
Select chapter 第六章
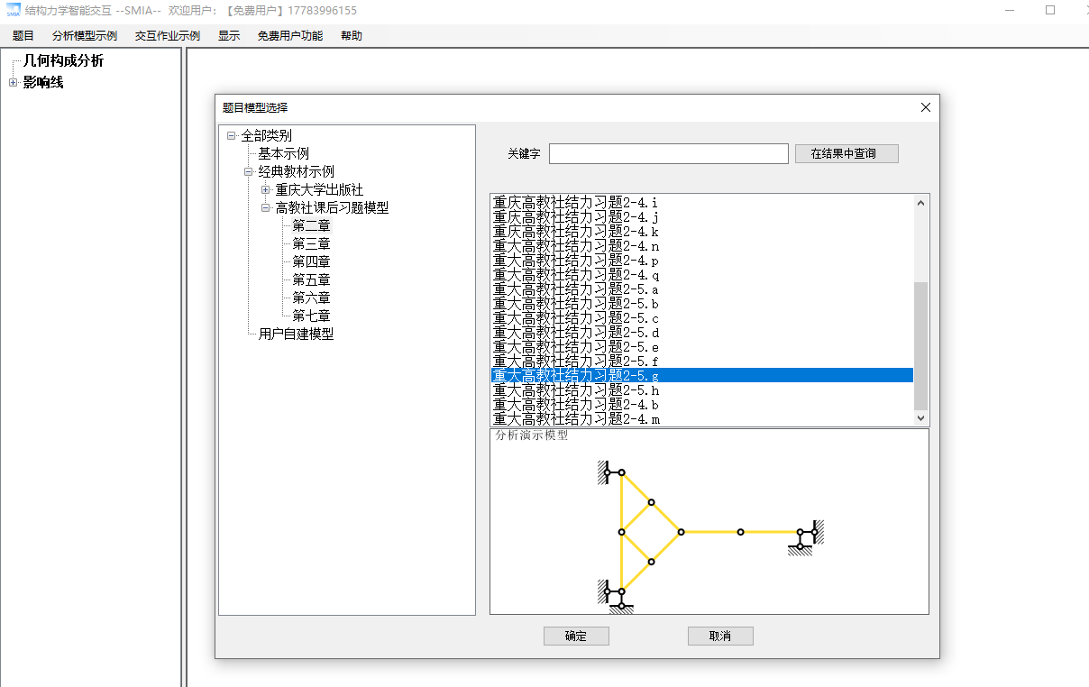coord(311,298)
